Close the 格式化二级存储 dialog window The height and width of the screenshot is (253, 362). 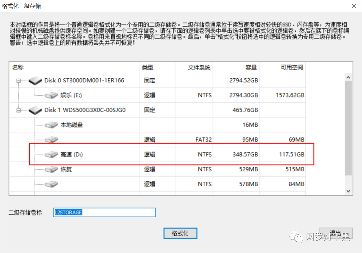click(354, 6)
